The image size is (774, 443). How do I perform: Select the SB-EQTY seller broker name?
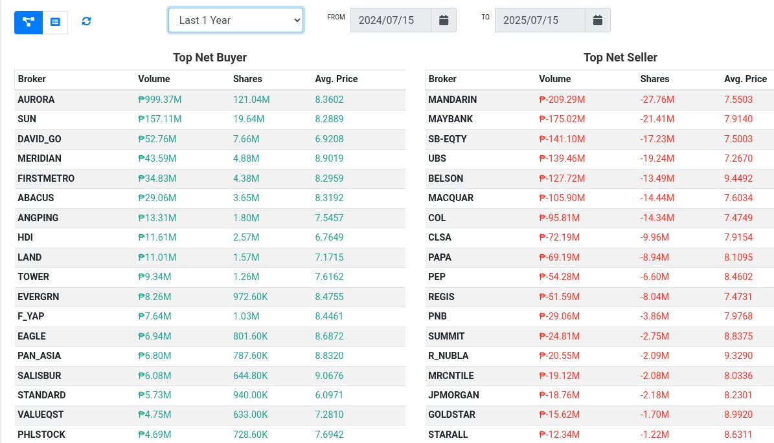[x=448, y=139]
